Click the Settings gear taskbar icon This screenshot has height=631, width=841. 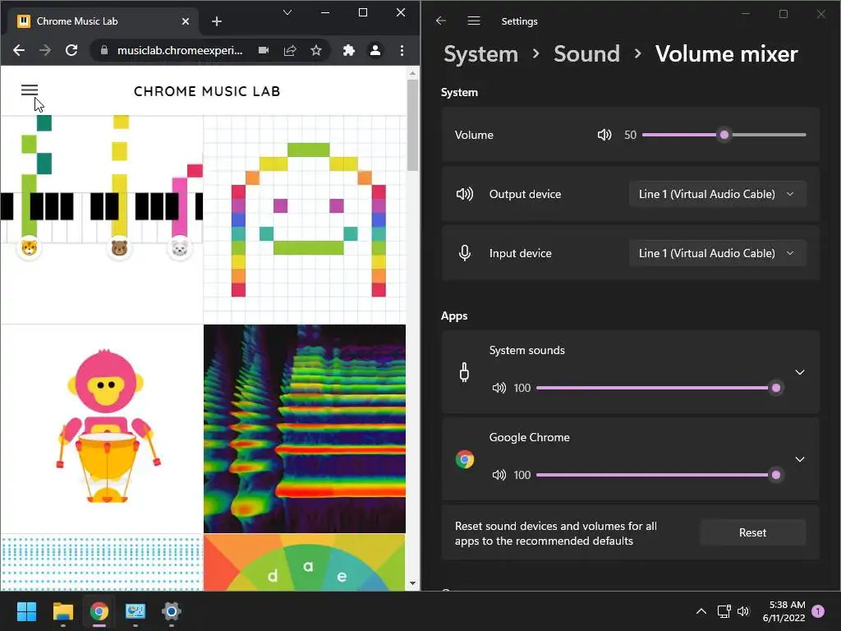pyautogui.click(x=172, y=611)
